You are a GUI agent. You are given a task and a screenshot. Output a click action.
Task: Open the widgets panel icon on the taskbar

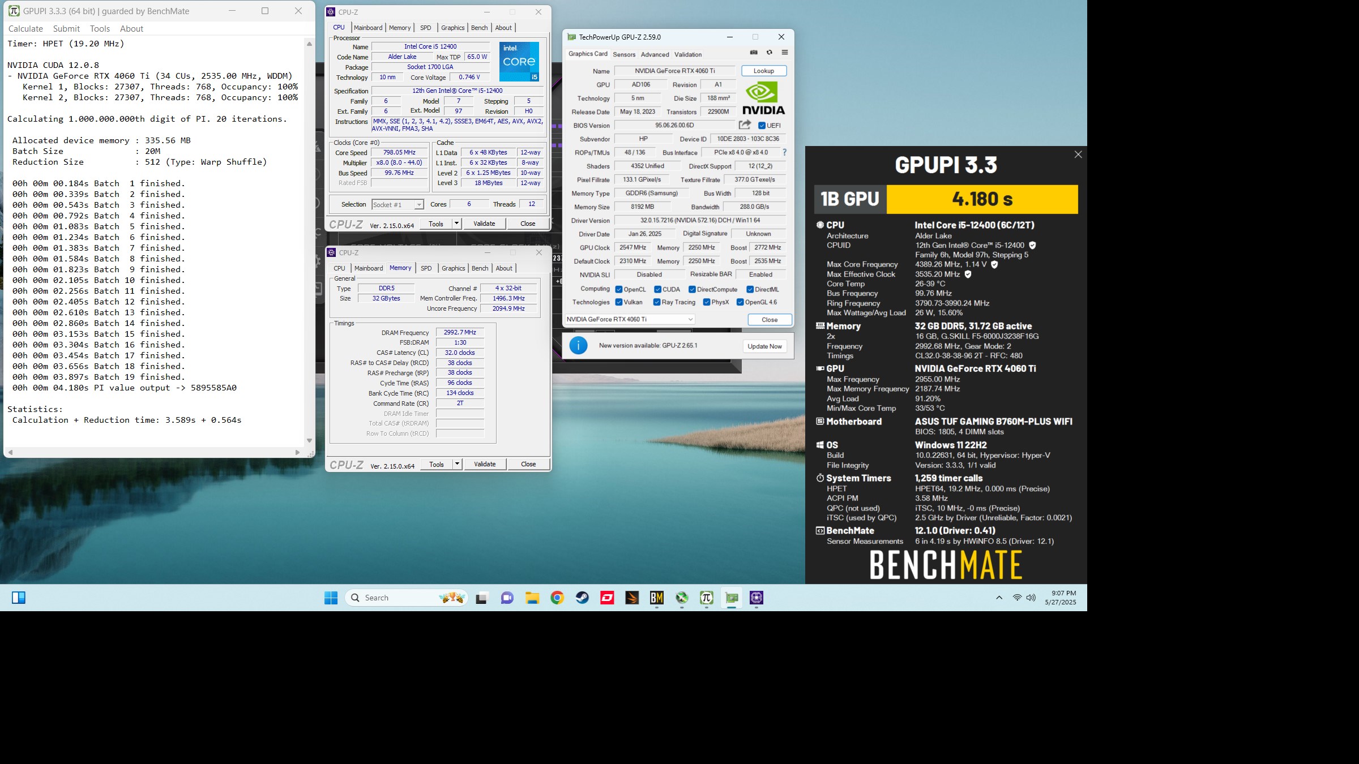pyautogui.click(x=19, y=598)
